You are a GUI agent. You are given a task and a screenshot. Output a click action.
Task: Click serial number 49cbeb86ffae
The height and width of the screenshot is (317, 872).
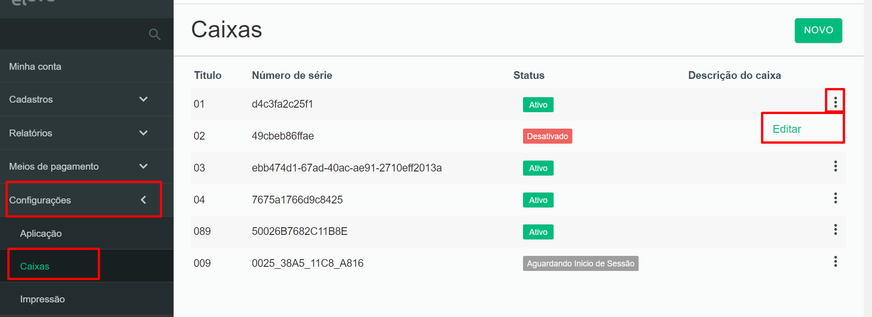283,136
